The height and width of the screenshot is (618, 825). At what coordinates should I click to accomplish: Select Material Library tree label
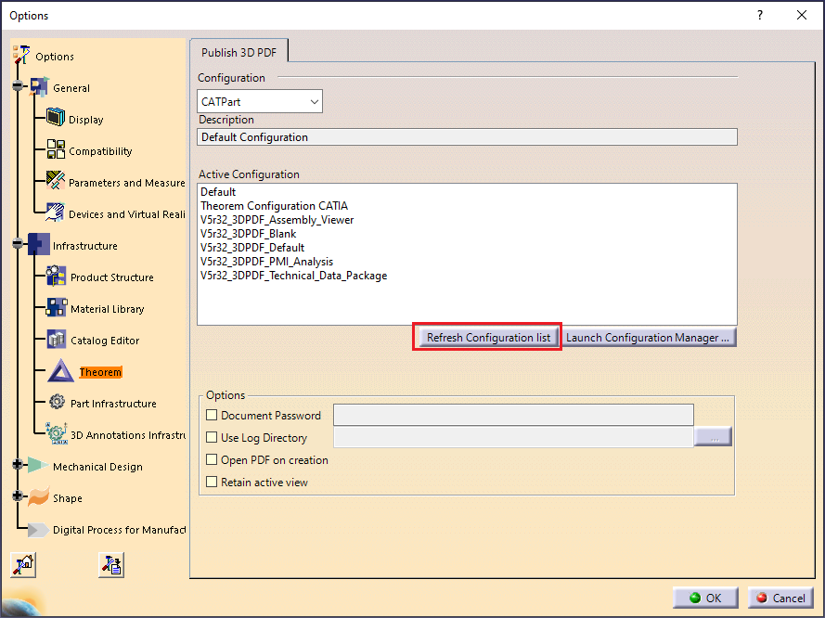point(108,309)
